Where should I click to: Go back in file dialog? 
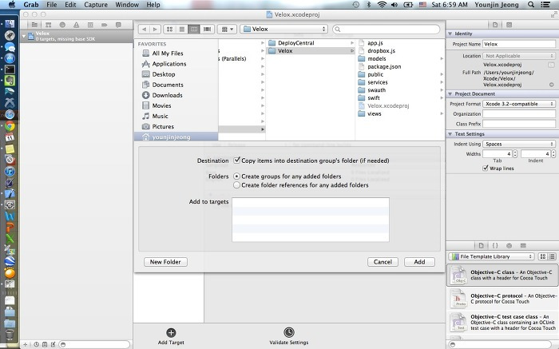(144, 30)
